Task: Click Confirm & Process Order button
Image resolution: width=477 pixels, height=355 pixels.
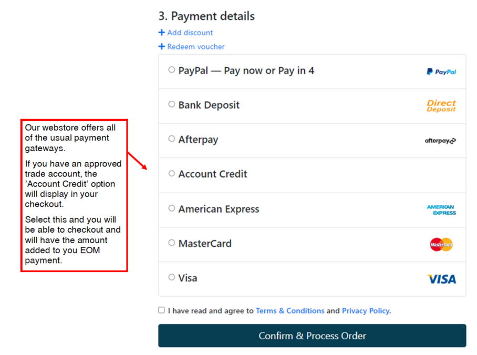Action: click(x=312, y=336)
